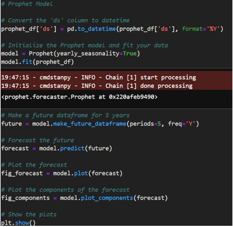The height and width of the screenshot is (227, 233).
Task: Click the '# Prophet Model' comment line
Action: [27, 4]
